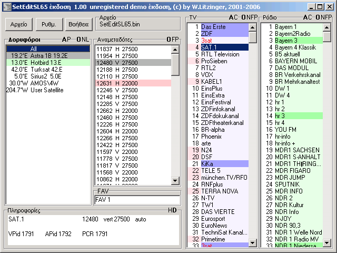Select transponder 12631 H 22000
The image size is (337, 253).
point(133,83)
